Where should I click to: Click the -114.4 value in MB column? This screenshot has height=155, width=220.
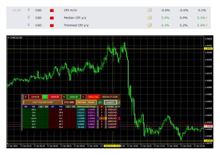[34, 118]
